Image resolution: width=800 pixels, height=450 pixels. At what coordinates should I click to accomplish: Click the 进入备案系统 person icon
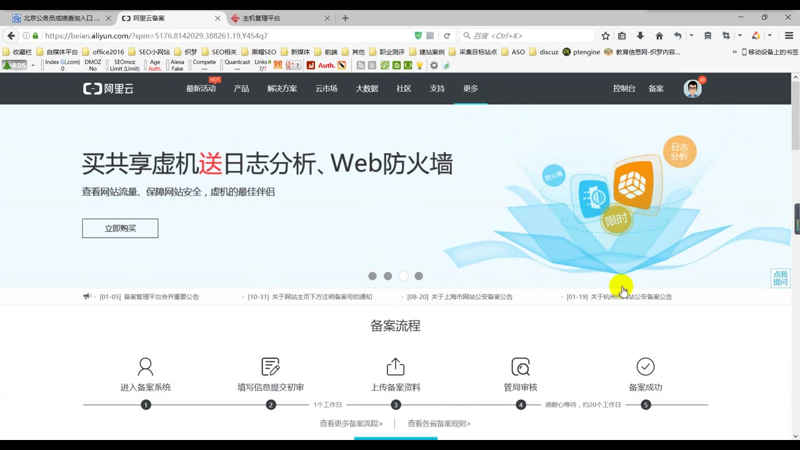pyautogui.click(x=145, y=366)
